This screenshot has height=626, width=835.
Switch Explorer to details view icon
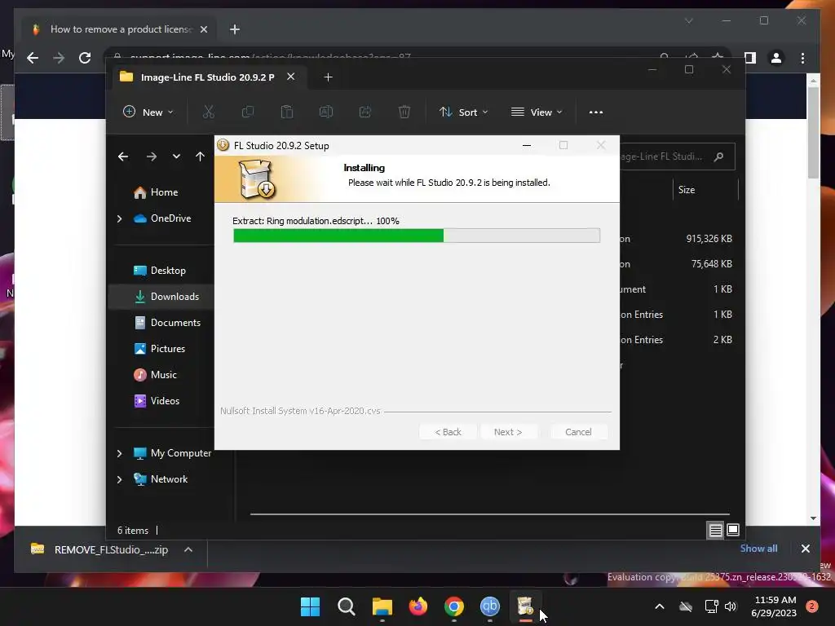point(715,530)
